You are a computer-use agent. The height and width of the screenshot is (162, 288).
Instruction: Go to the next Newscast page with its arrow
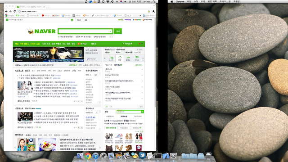81,101
